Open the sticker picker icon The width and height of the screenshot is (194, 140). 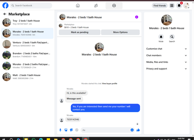pos(71,130)
